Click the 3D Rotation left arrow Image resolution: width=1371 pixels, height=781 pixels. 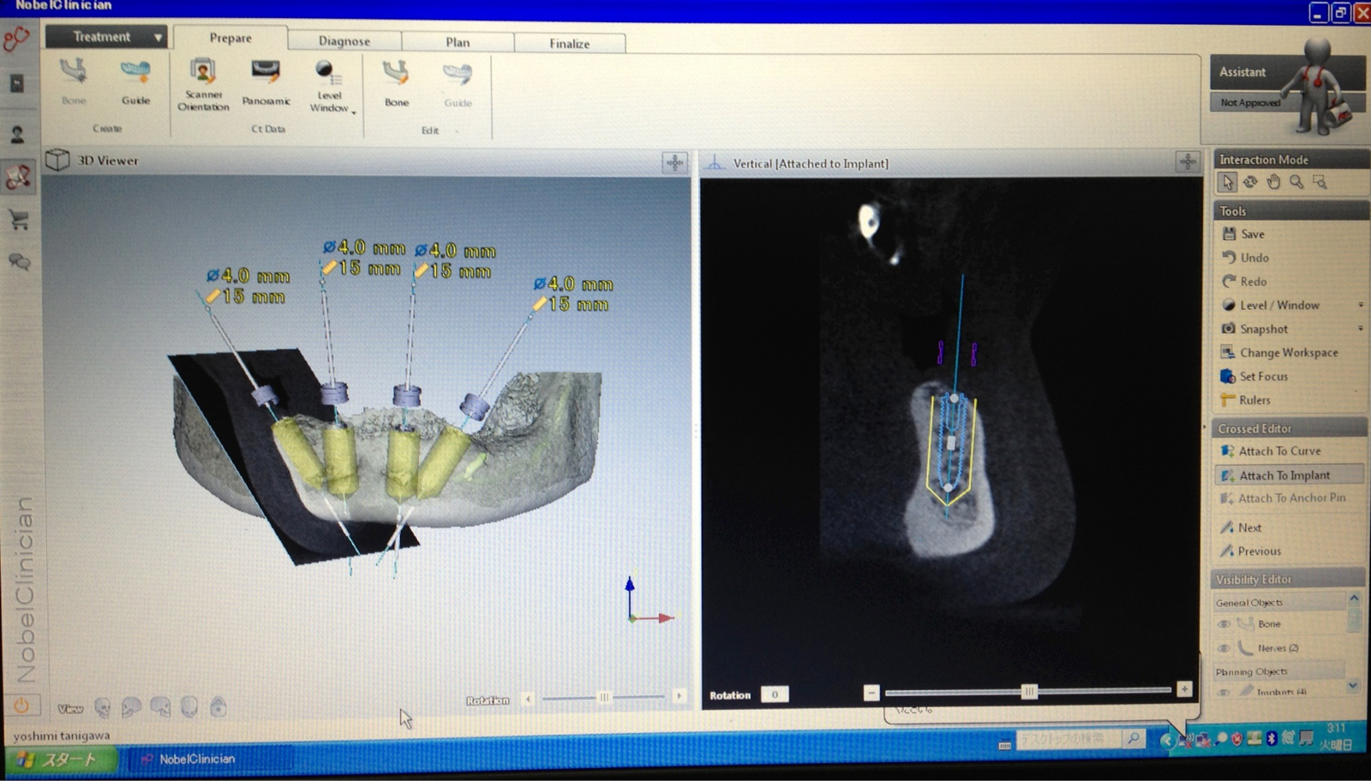(x=528, y=699)
